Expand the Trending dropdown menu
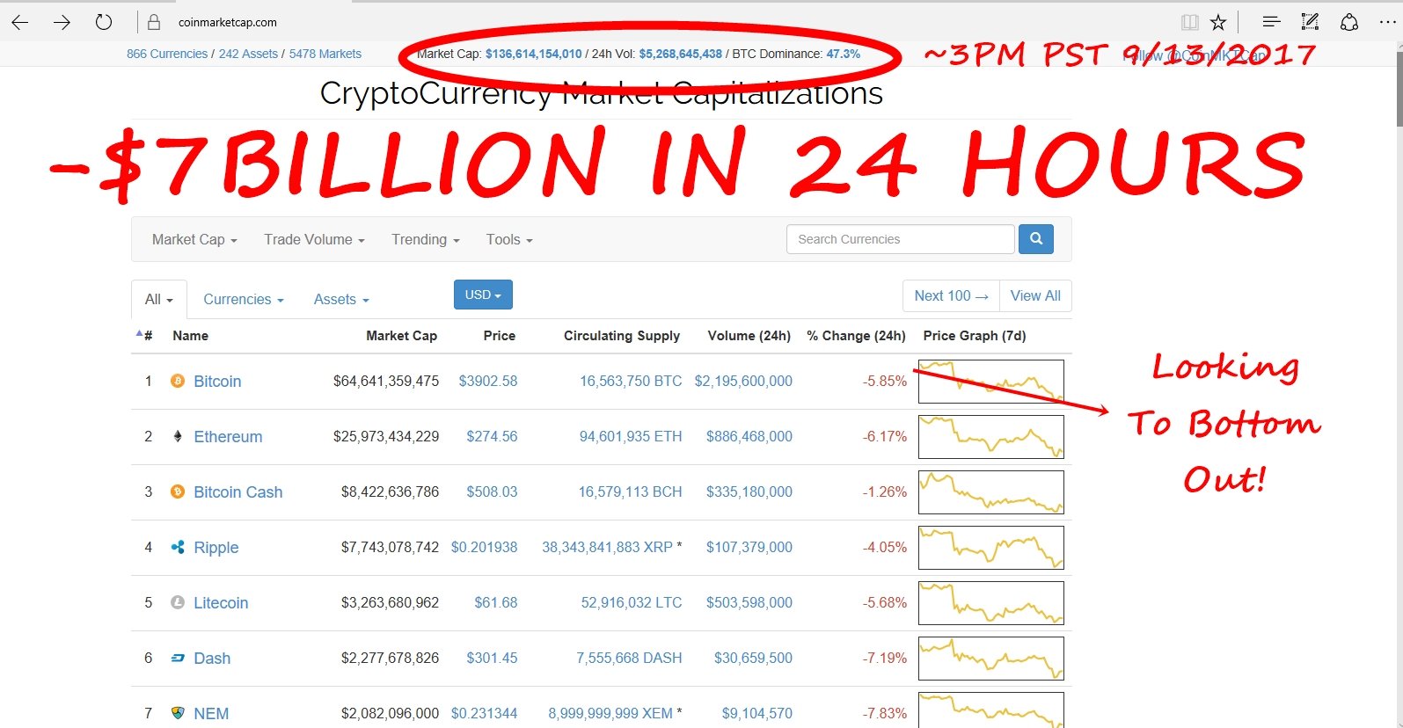Image resolution: width=1403 pixels, height=728 pixels. tap(426, 239)
